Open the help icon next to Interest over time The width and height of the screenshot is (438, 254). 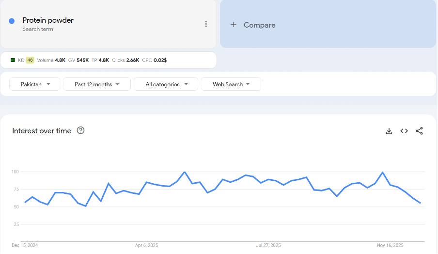pyautogui.click(x=81, y=130)
